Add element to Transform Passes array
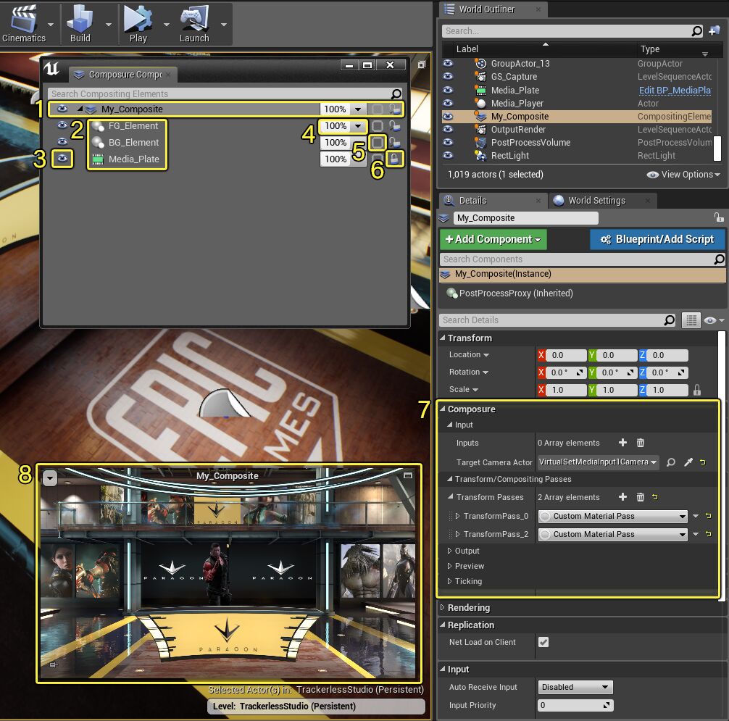 click(x=622, y=497)
